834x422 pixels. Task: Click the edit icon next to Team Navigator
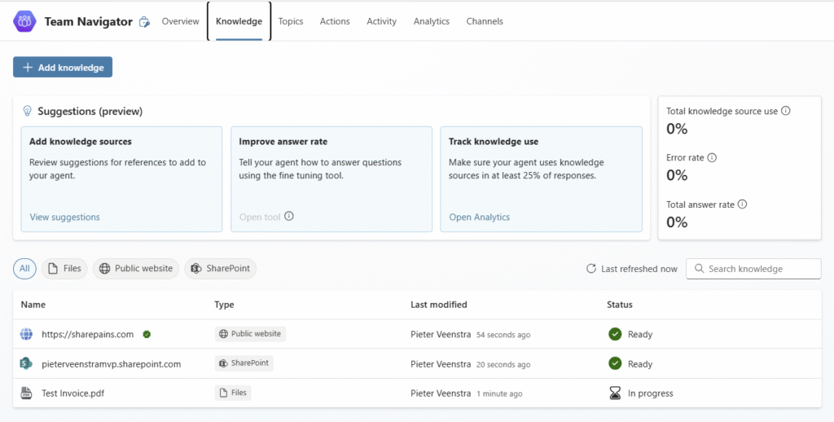(144, 22)
